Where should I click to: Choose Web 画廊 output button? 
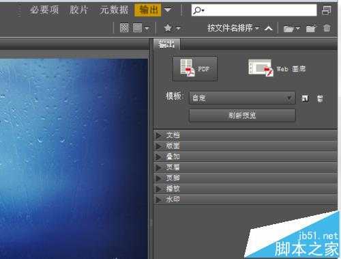(x=277, y=68)
